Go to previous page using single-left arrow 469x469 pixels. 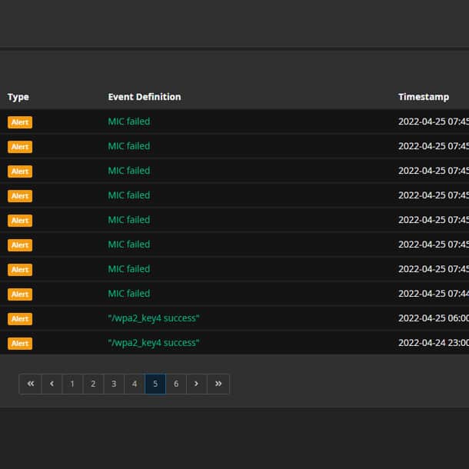pos(52,384)
